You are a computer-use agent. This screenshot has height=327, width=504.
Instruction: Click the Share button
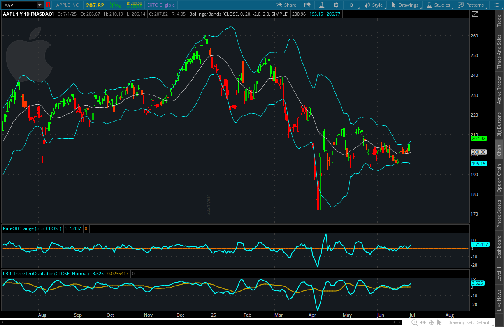coord(286,5)
